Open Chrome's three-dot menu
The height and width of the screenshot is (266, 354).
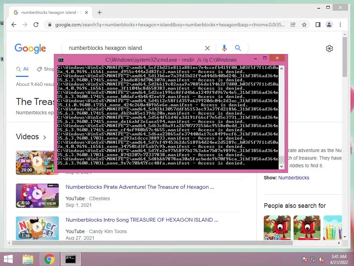340,25
